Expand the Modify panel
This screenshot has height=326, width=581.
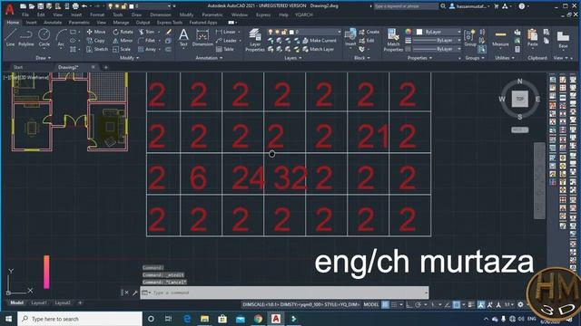[129, 58]
